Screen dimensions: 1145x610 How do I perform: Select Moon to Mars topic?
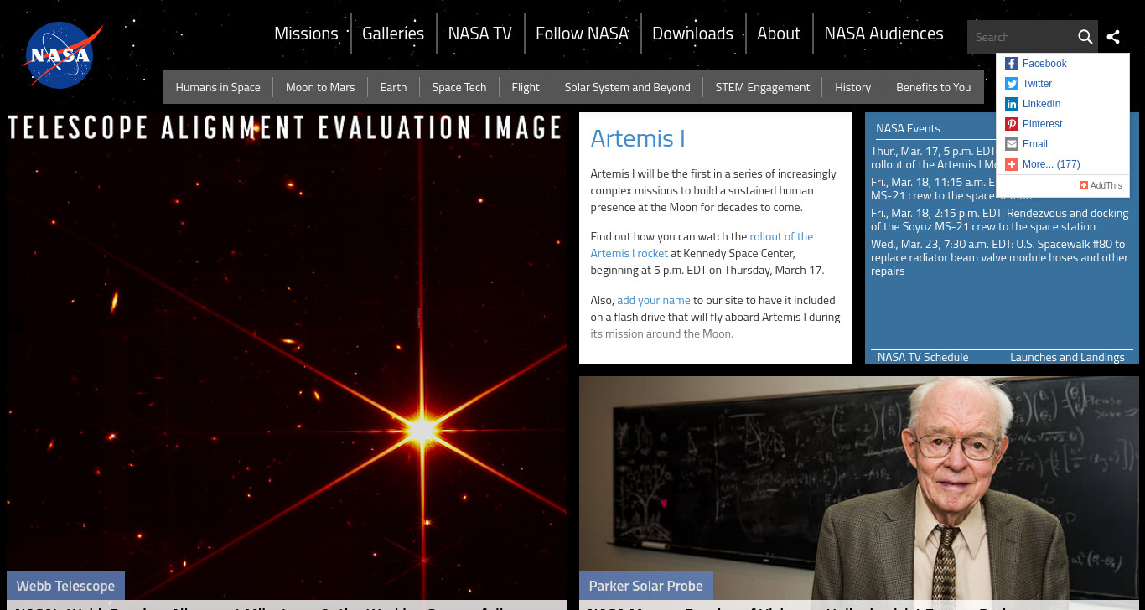coord(320,87)
